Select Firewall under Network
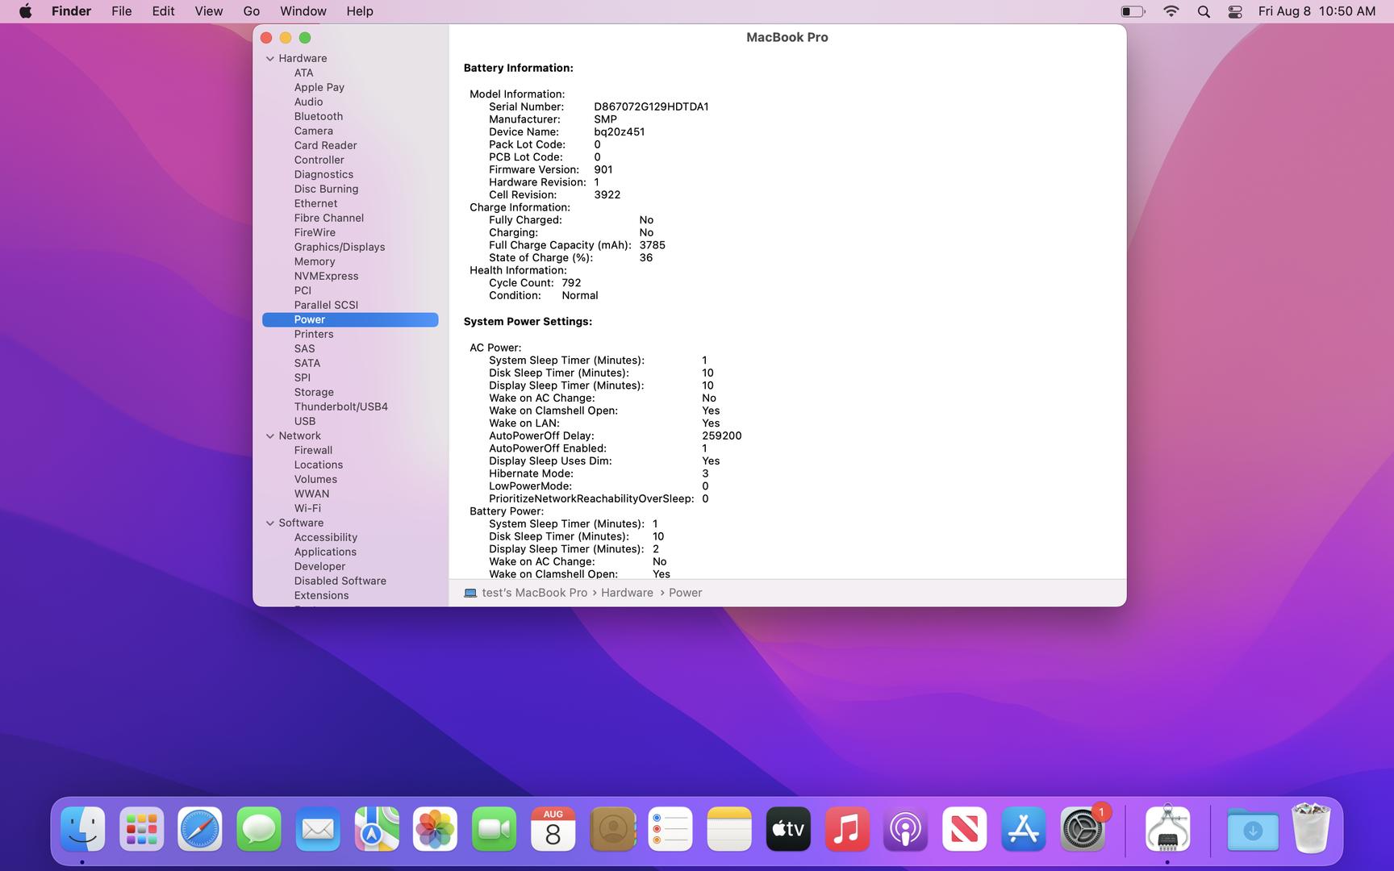1394x871 pixels. tap(313, 450)
